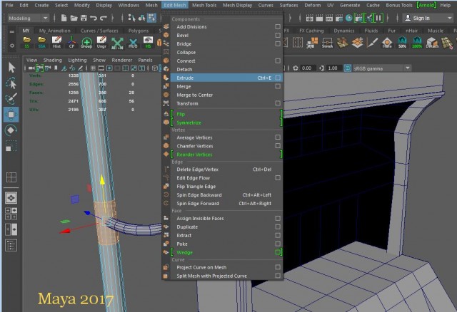Click the SS shelf folder icon
This screenshot has width=457, height=312.
pyautogui.click(x=27, y=42)
